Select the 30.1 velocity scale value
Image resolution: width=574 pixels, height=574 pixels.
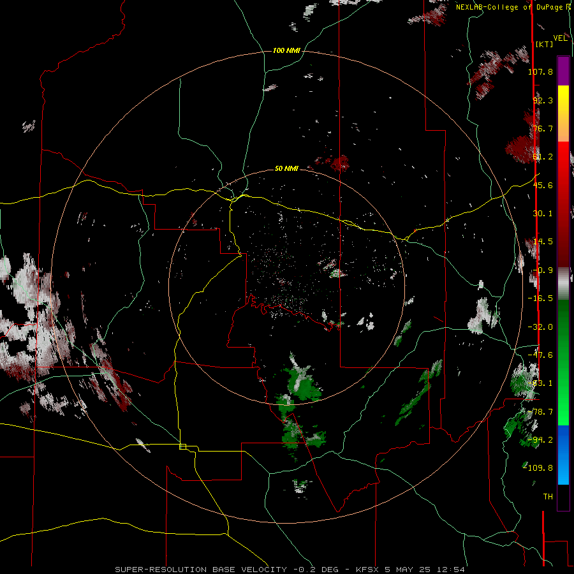point(543,214)
